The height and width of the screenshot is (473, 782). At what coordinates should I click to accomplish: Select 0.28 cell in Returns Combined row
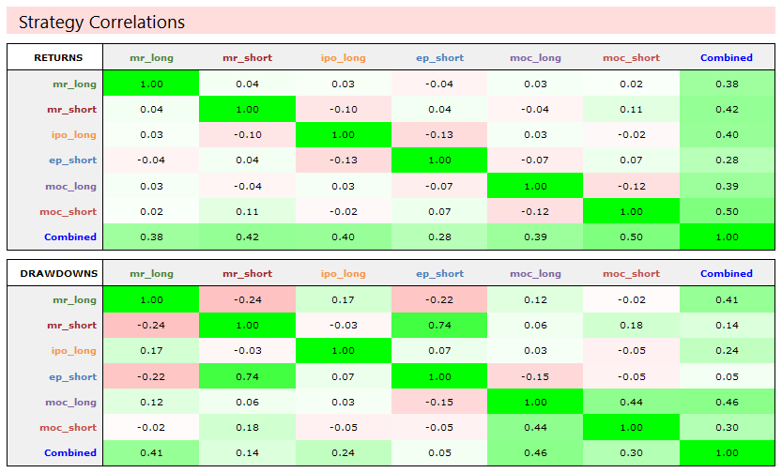pyautogui.click(x=439, y=236)
